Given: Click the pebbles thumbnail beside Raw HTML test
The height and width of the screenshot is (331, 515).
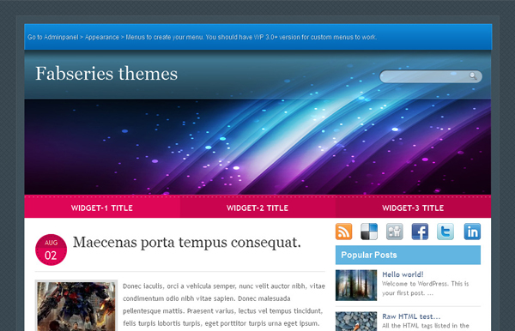Looking at the screenshot, I should coord(356,322).
